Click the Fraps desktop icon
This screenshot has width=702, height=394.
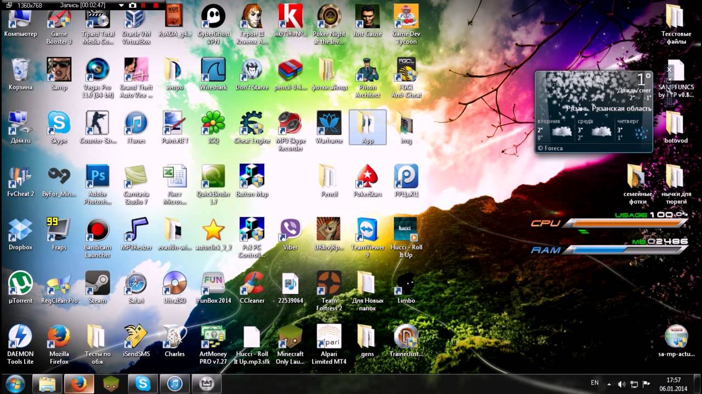[59, 234]
